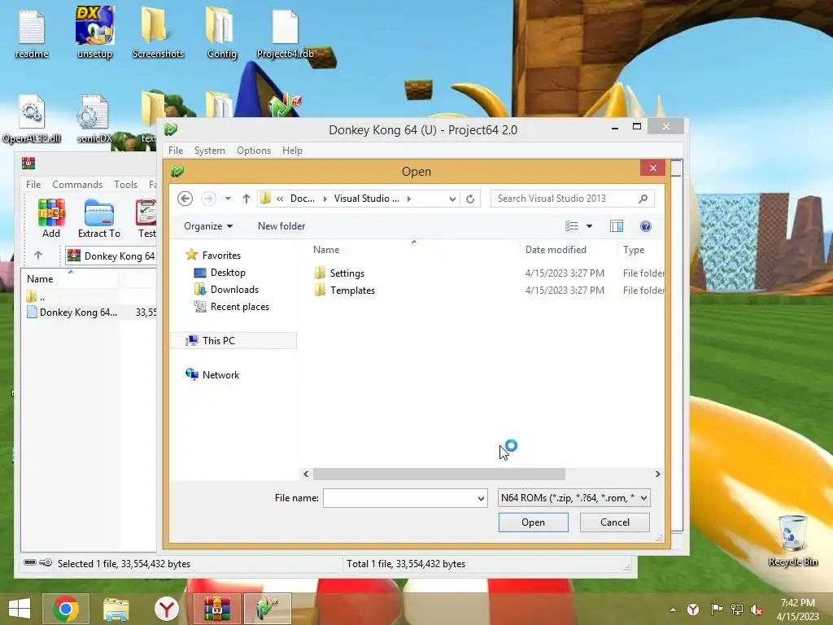The width and height of the screenshot is (833, 625).
Task: Click the Forward arrow in Open dialog
Action: point(208,199)
